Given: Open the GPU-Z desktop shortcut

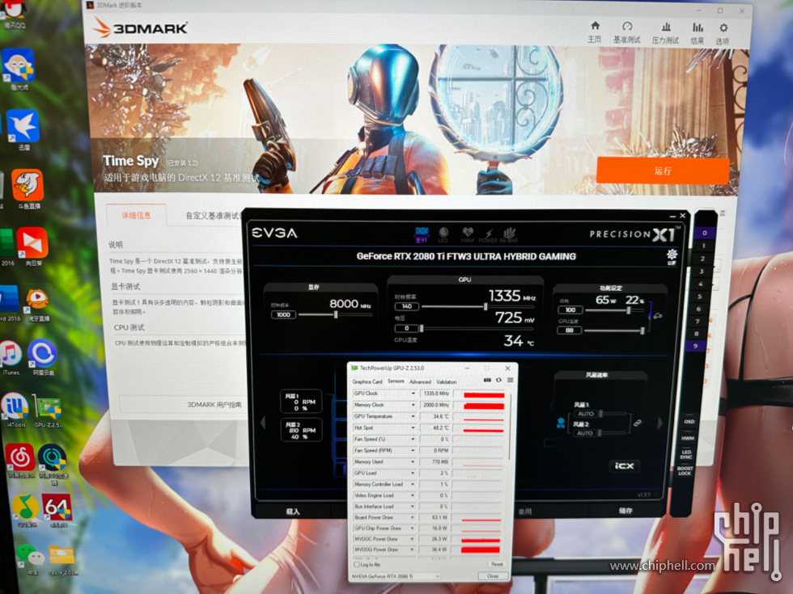Looking at the screenshot, I should 49,411.
